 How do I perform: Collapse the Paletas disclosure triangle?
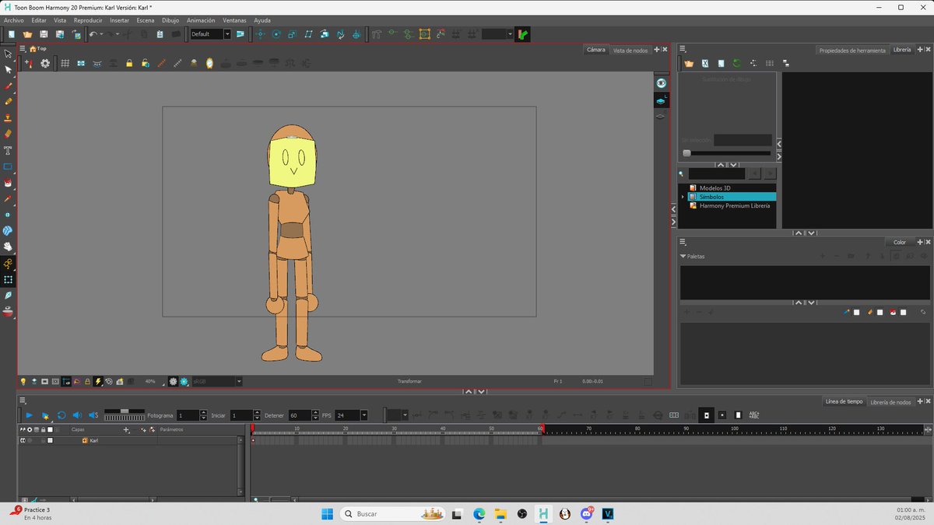(683, 256)
